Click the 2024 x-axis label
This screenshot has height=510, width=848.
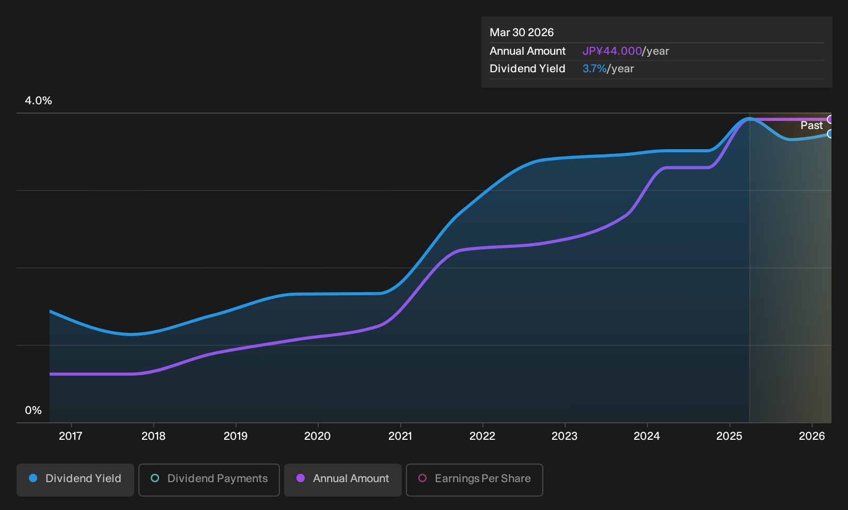pyautogui.click(x=647, y=436)
